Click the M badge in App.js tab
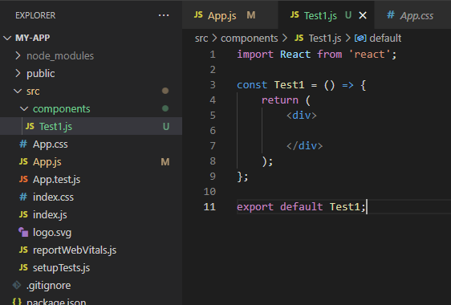This screenshot has width=451, height=305. coord(251,15)
